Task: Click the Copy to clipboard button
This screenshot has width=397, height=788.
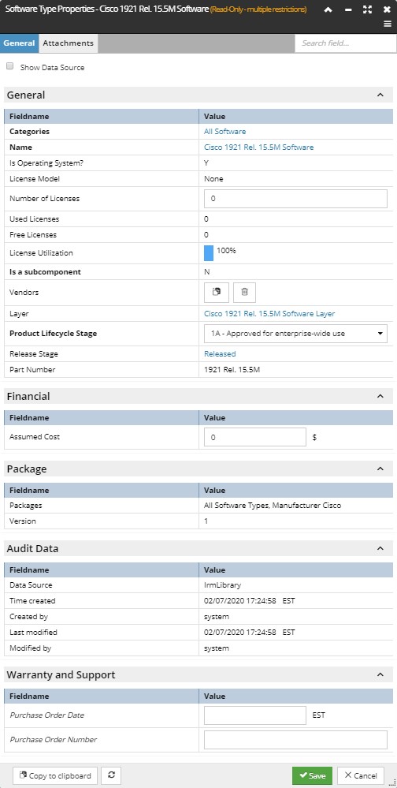Action: pyautogui.click(x=55, y=775)
